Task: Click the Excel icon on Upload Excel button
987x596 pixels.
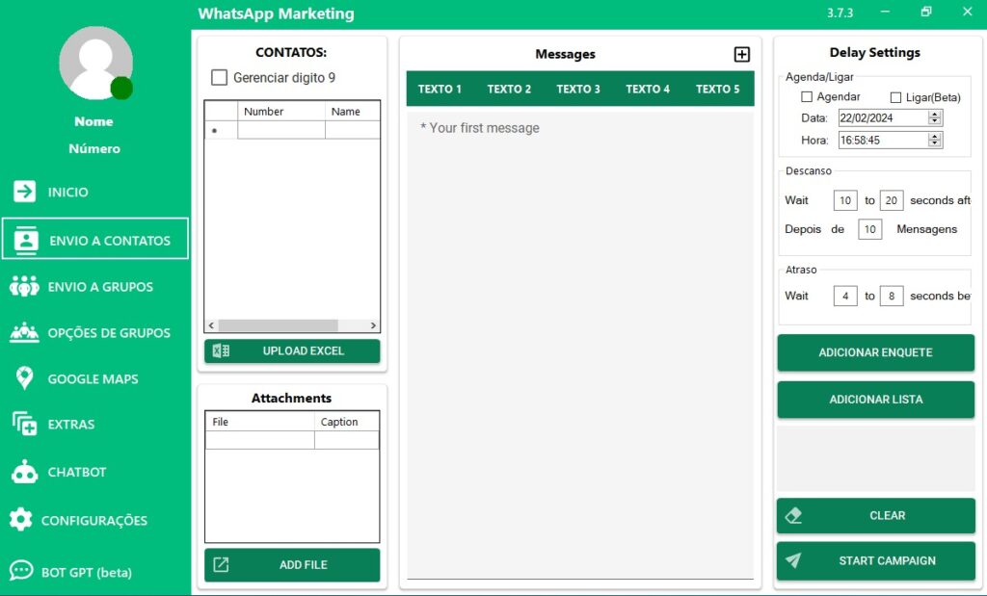Action: coord(221,350)
